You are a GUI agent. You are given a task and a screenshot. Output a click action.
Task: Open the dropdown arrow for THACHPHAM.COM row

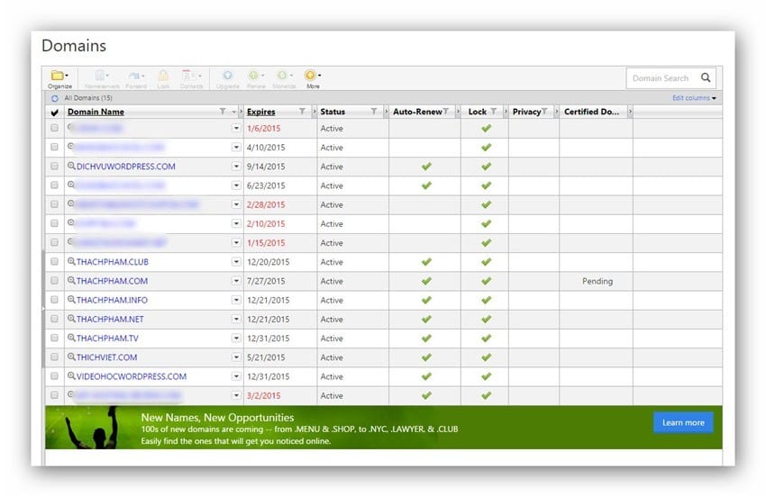click(236, 281)
